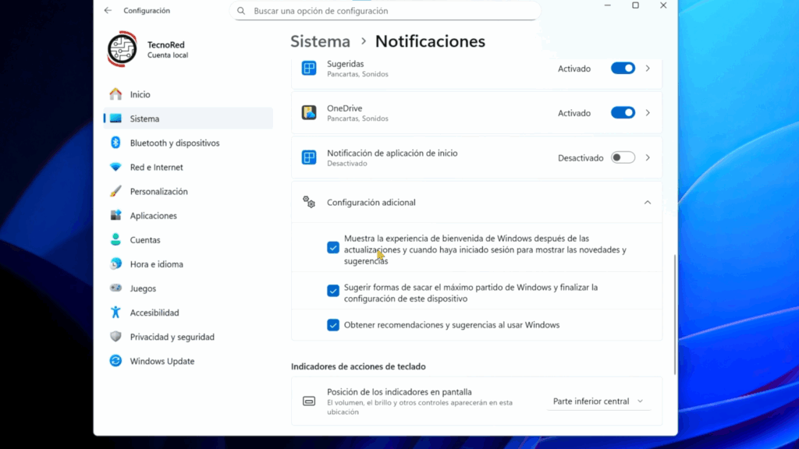
Task: Click the OneDrive app icon
Action: (308, 112)
